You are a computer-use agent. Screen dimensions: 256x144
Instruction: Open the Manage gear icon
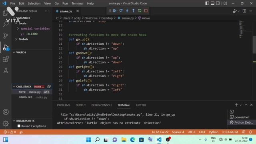click(x=6, y=124)
